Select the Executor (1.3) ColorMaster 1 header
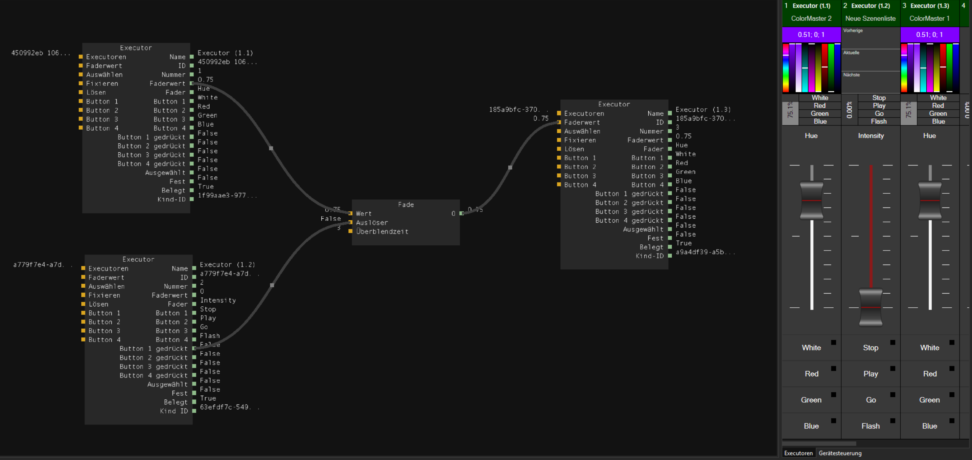Image resolution: width=972 pixels, height=460 pixels. [929, 13]
